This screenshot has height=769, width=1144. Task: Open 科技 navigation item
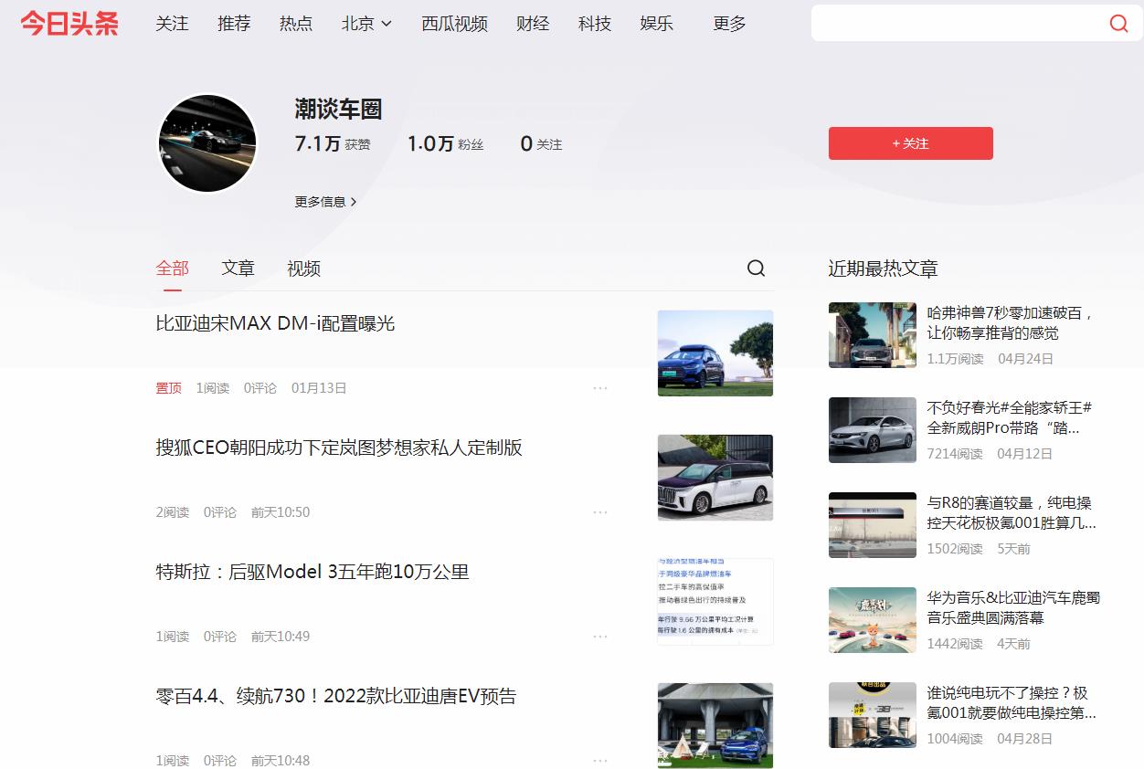(595, 24)
